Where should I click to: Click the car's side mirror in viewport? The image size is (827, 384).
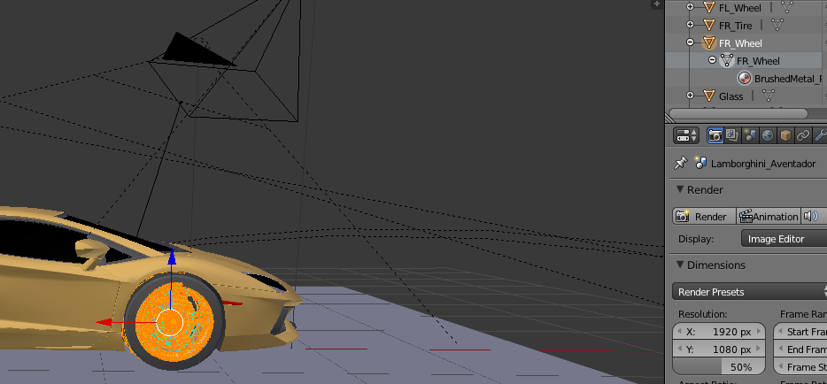(x=92, y=250)
